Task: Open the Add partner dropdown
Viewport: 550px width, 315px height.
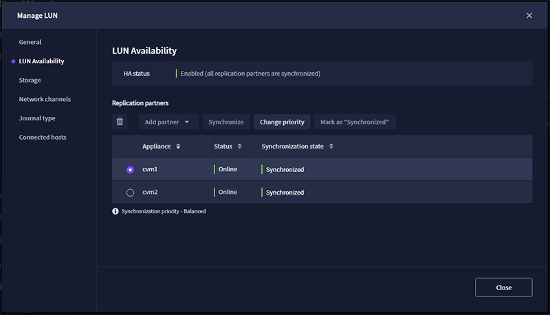Action: tap(168, 122)
